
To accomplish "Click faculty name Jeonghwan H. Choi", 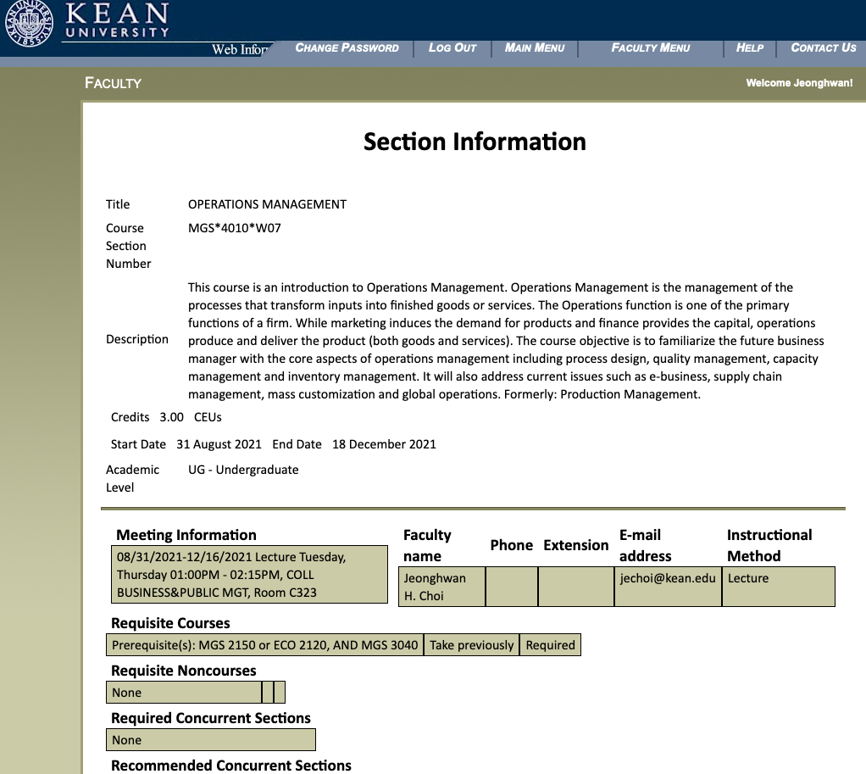I will 441,587.
